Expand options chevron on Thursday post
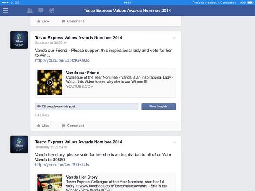 (x=174, y=143)
